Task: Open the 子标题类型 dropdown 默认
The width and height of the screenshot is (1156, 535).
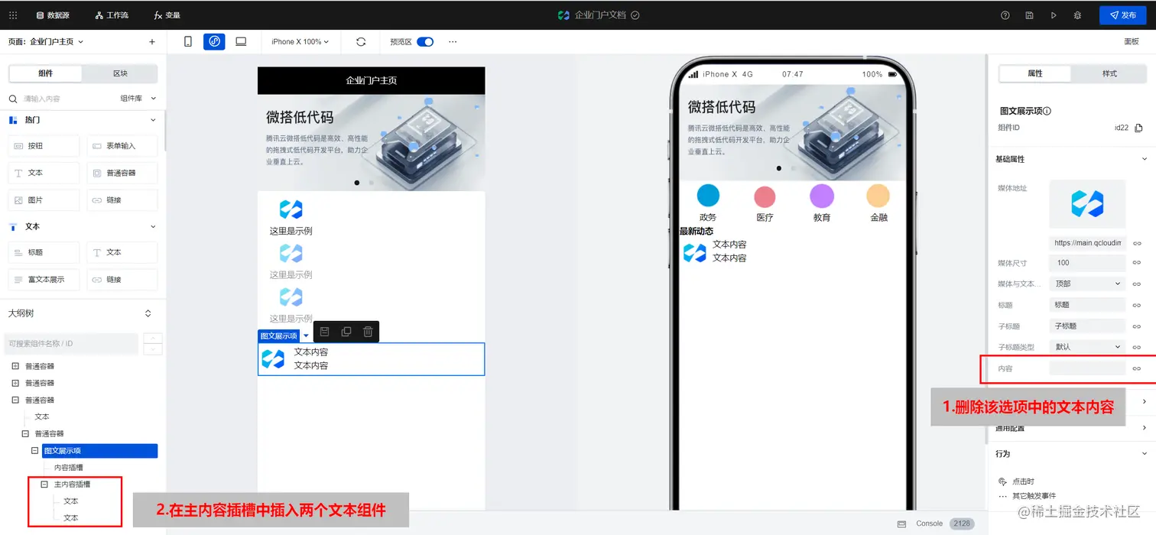Action: click(1087, 347)
